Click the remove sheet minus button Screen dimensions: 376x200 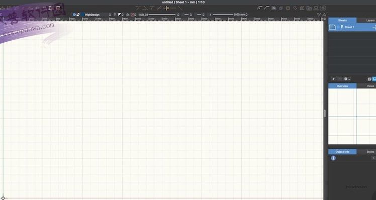(339, 79)
